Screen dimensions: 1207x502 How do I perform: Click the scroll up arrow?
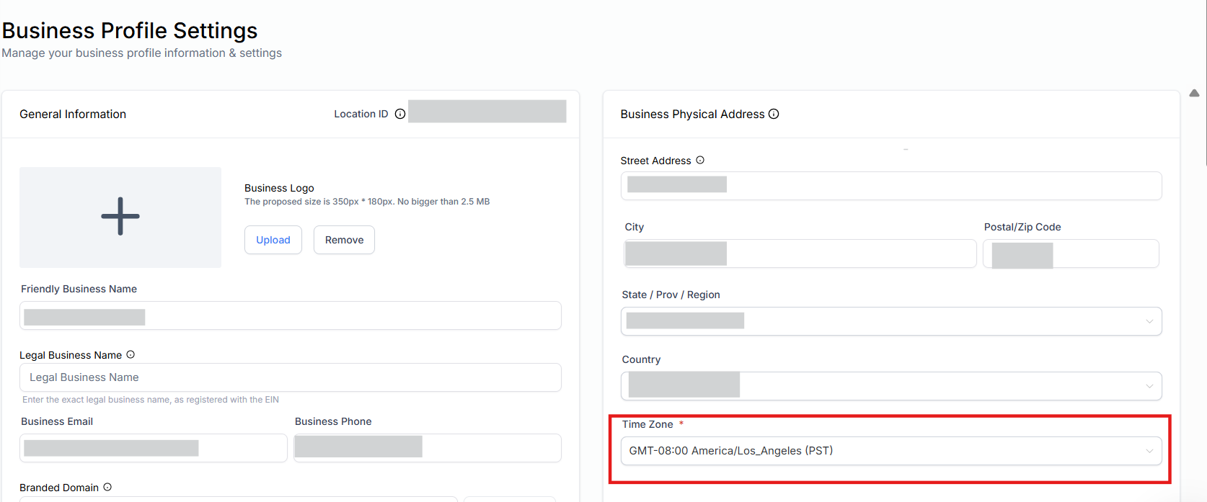point(1194,93)
